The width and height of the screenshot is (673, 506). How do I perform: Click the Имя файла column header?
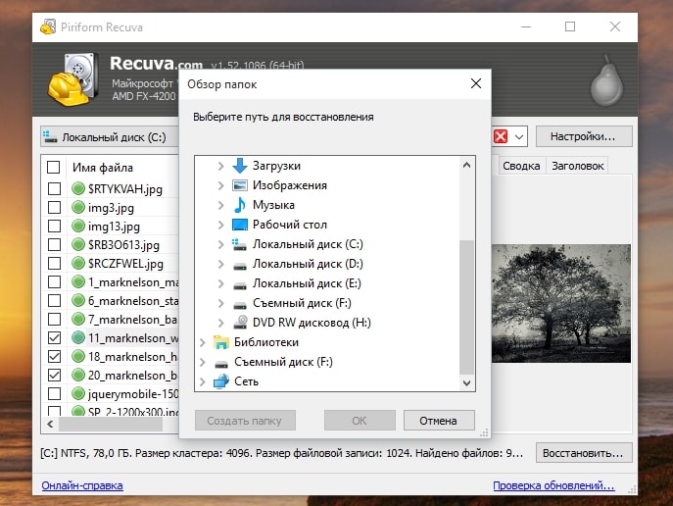[102, 167]
